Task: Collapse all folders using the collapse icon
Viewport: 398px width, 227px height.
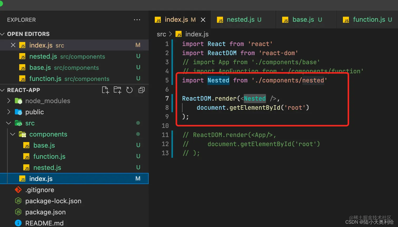Action: click(x=142, y=90)
